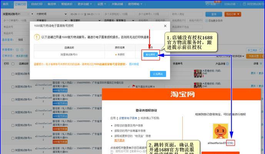Open the 选择查询: 留言备注 dropdown
Image resolution: width=265 pixels, height=154 pixels.
pyautogui.click(x=119, y=20)
